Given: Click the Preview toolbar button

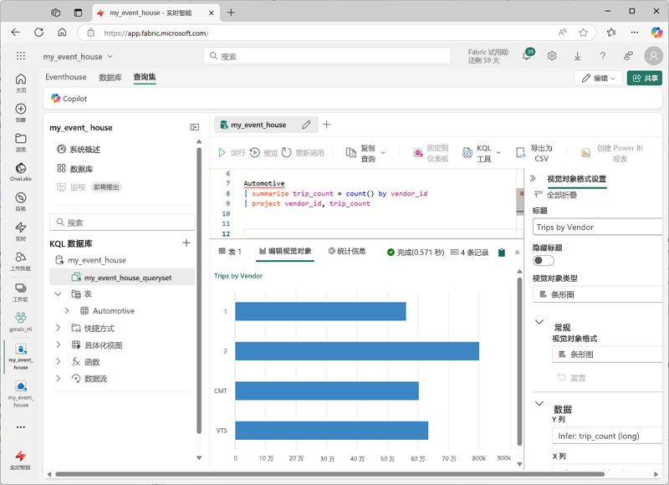Looking at the screenshot, I should point(264,153).
